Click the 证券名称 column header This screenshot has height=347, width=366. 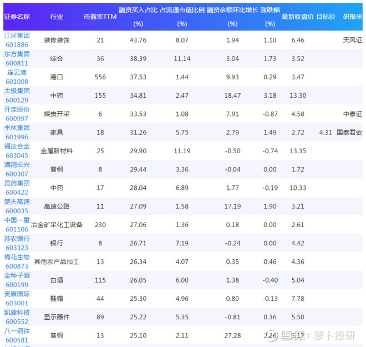coord(17,17)
